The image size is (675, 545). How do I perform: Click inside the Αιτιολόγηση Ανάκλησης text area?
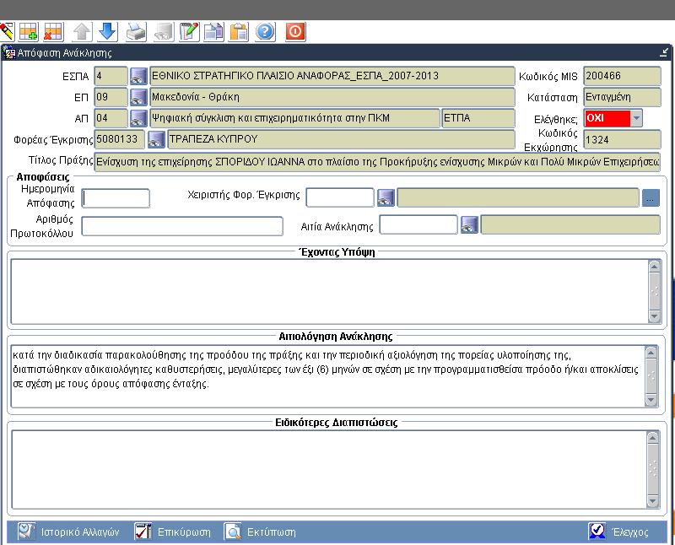[x=327, y=375]
